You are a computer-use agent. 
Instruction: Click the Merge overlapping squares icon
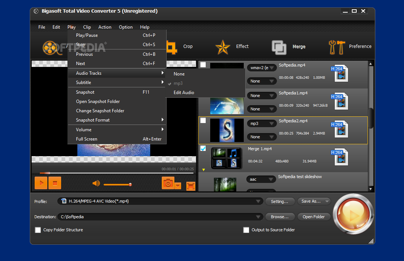(279, 48)
